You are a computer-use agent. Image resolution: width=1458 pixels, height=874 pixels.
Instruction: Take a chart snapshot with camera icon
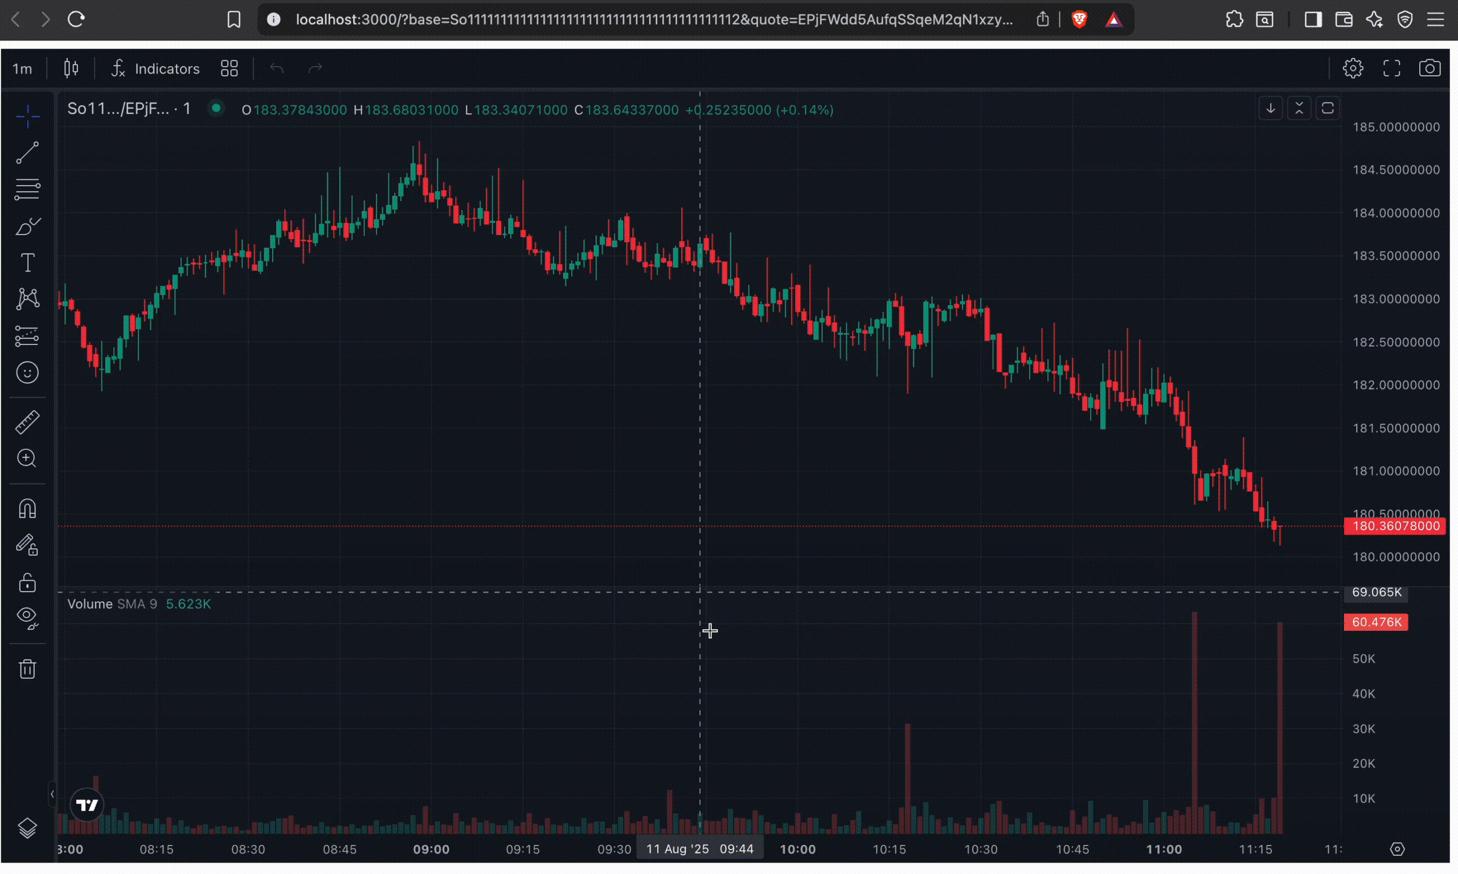tap(1430, 68)
